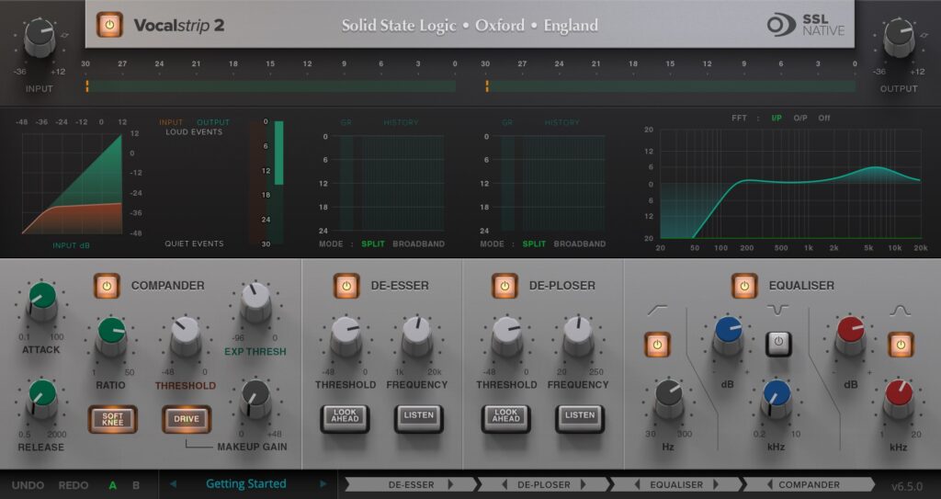Image resolution: width=941 pixels, height=499 pixels.
Task: Set FFT display to I/P
Action: click(x=777, y=119)
